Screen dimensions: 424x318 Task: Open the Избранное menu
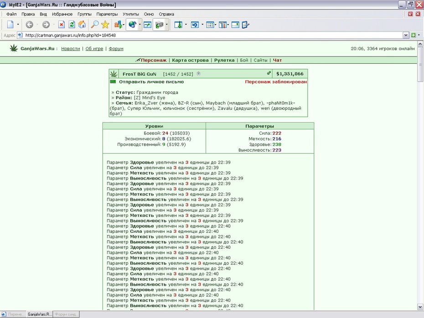pos(62,14)
